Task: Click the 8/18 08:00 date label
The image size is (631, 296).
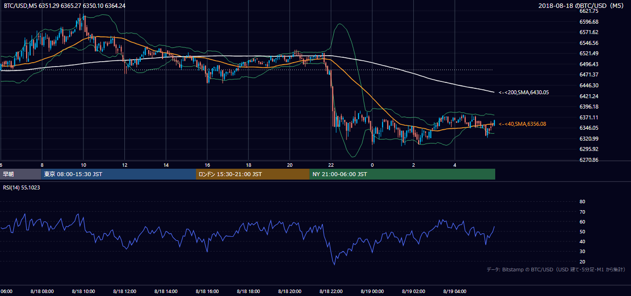Action: 42,291
